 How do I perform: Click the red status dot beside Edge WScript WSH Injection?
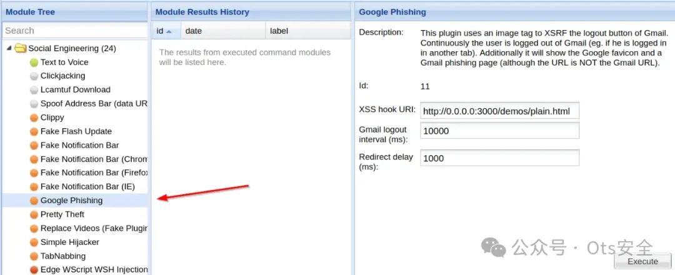[34, 270]
